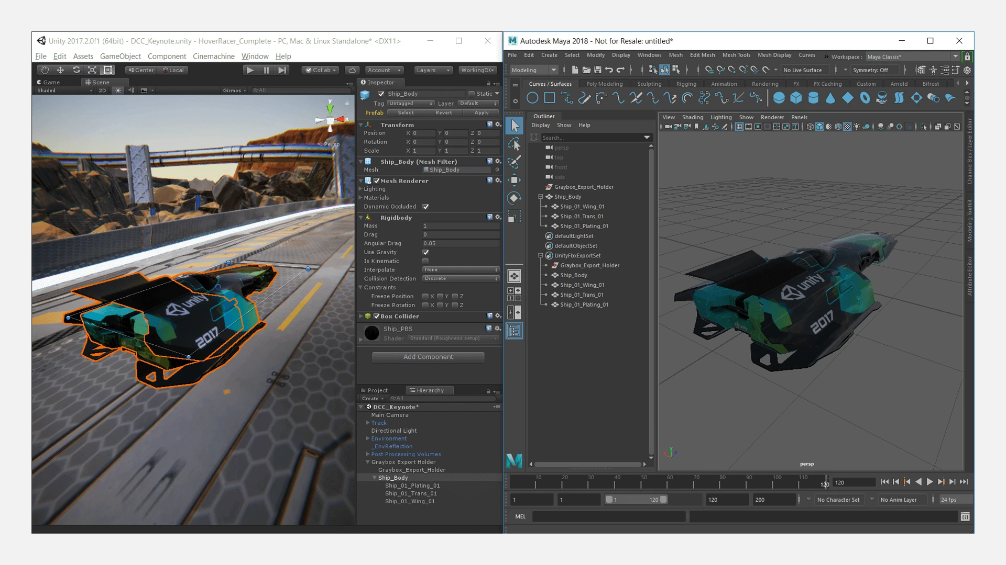Screen dimensions: 1006x565
Task: Click the Maya save scene icon
Action: 598,70
